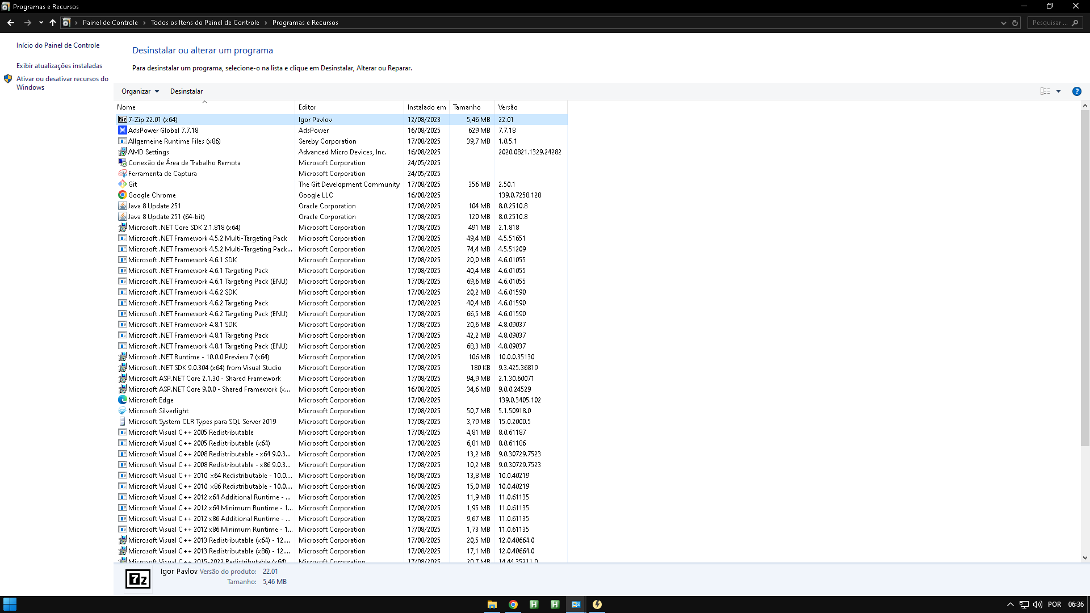Screen dimensions: 1090x613
Task: Select Microsoft .NET Core SDK 2.1.818 (x64)
Action: click(x=341, y=228)
